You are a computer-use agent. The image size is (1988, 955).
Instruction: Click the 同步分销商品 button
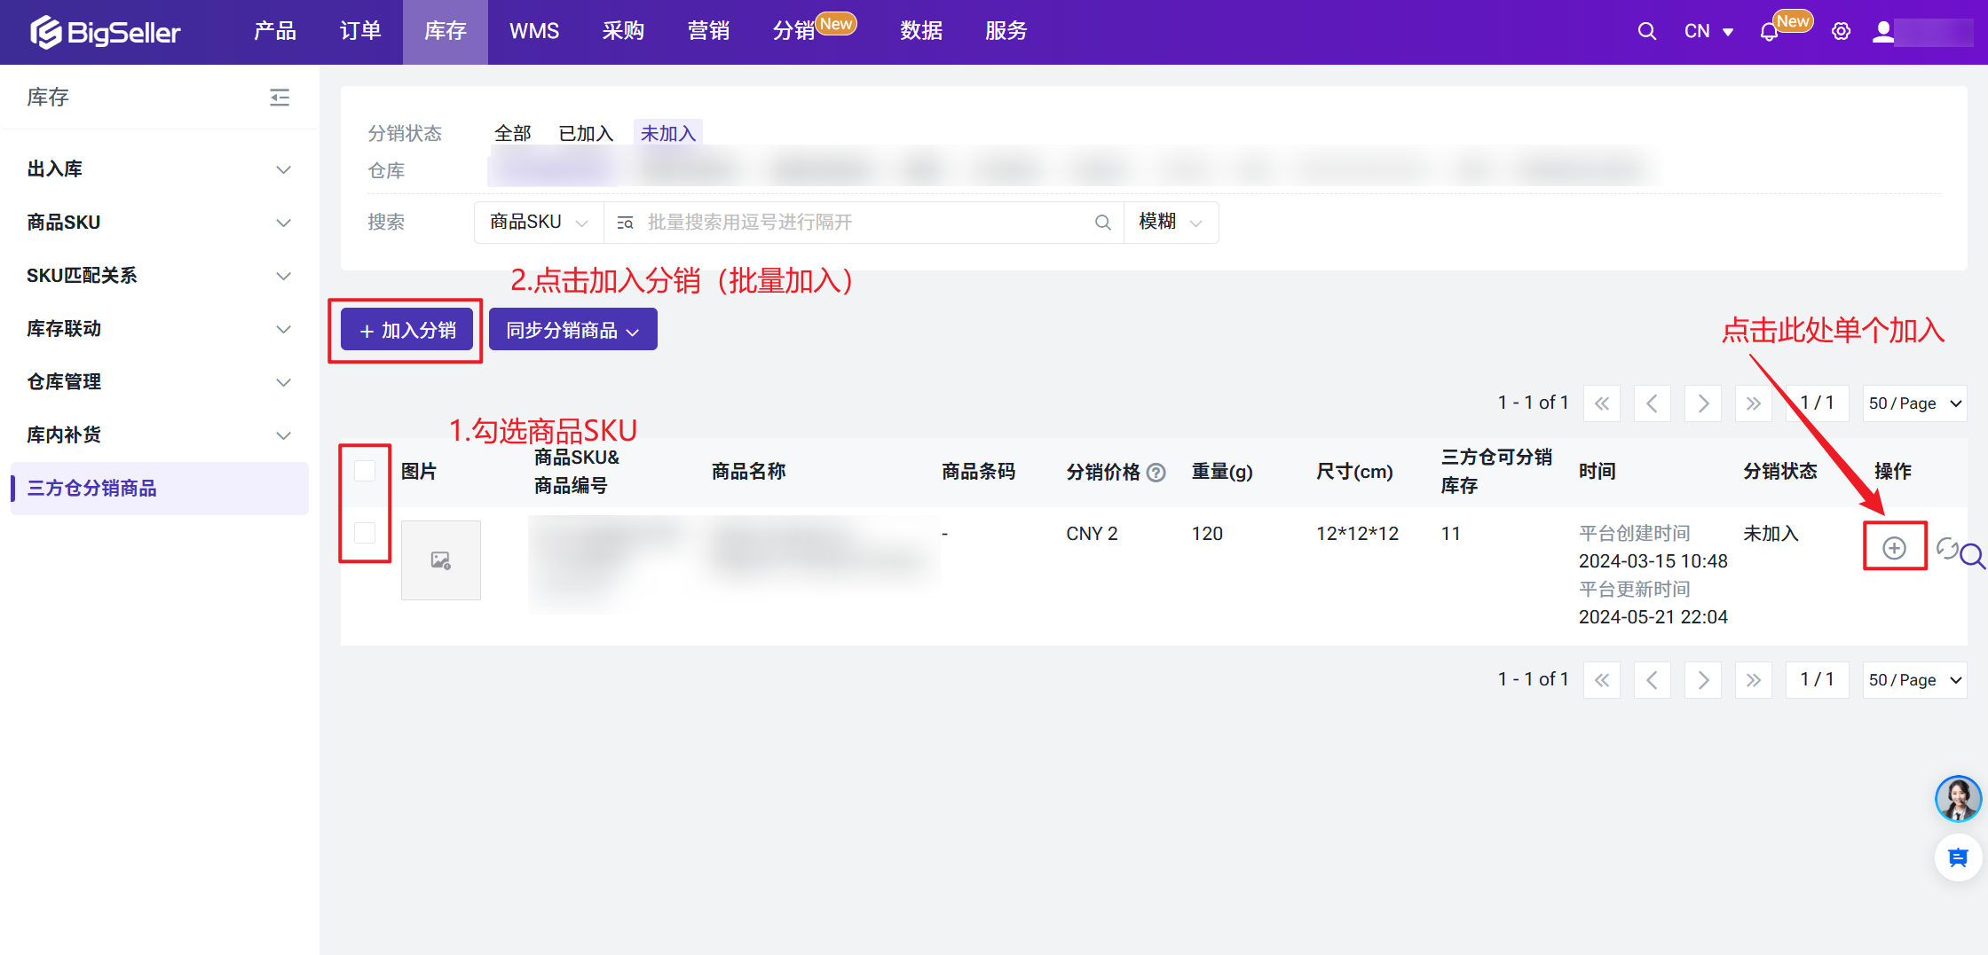point(572,330)
